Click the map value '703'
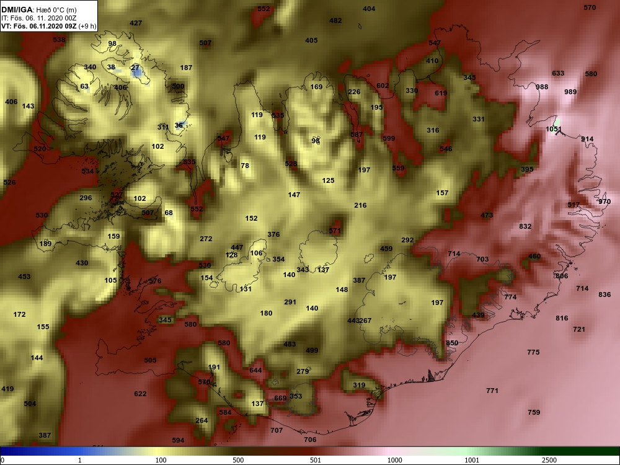620x465 pixels. click(x=482, y=259)
